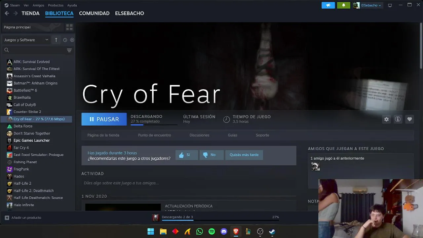Viewport: 423px width, 238px height.
Task: Show game info icon
Action: (x=398, y=119)
